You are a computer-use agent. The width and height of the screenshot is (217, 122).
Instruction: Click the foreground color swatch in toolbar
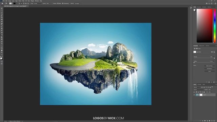[x=1, y=58]
